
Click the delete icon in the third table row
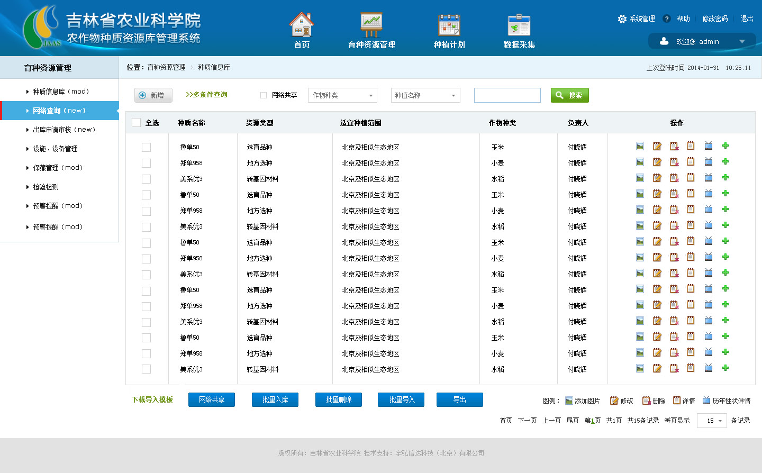(x=674, y=178)
